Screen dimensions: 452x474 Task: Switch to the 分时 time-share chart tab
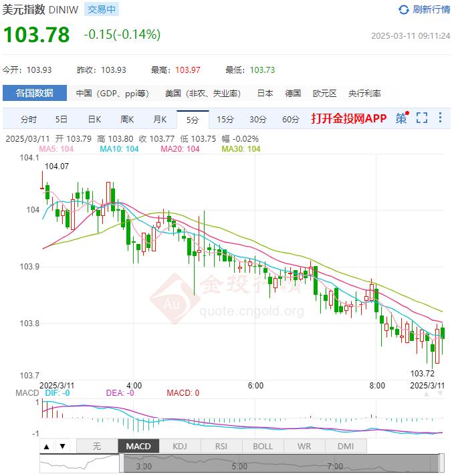(29, 120)
